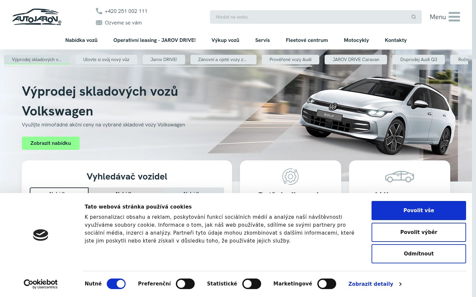Open Operativní leasing - JAROV DRIVE! menu
Screen dimensions: 476x297
tap(154, 40)
